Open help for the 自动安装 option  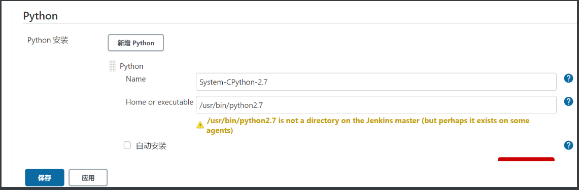click(x=568, y=145)
